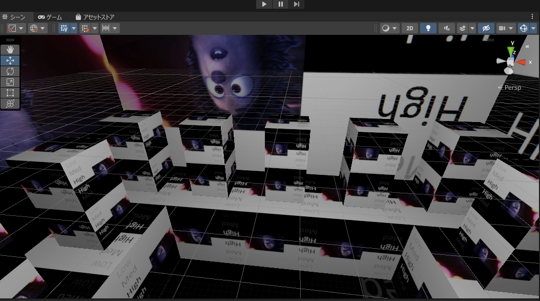Image resolution: width=540 pixels, height=301 pixels.
Task: Toggle 2D view mode
Action: pyautogui.click(x=410, y=28)
